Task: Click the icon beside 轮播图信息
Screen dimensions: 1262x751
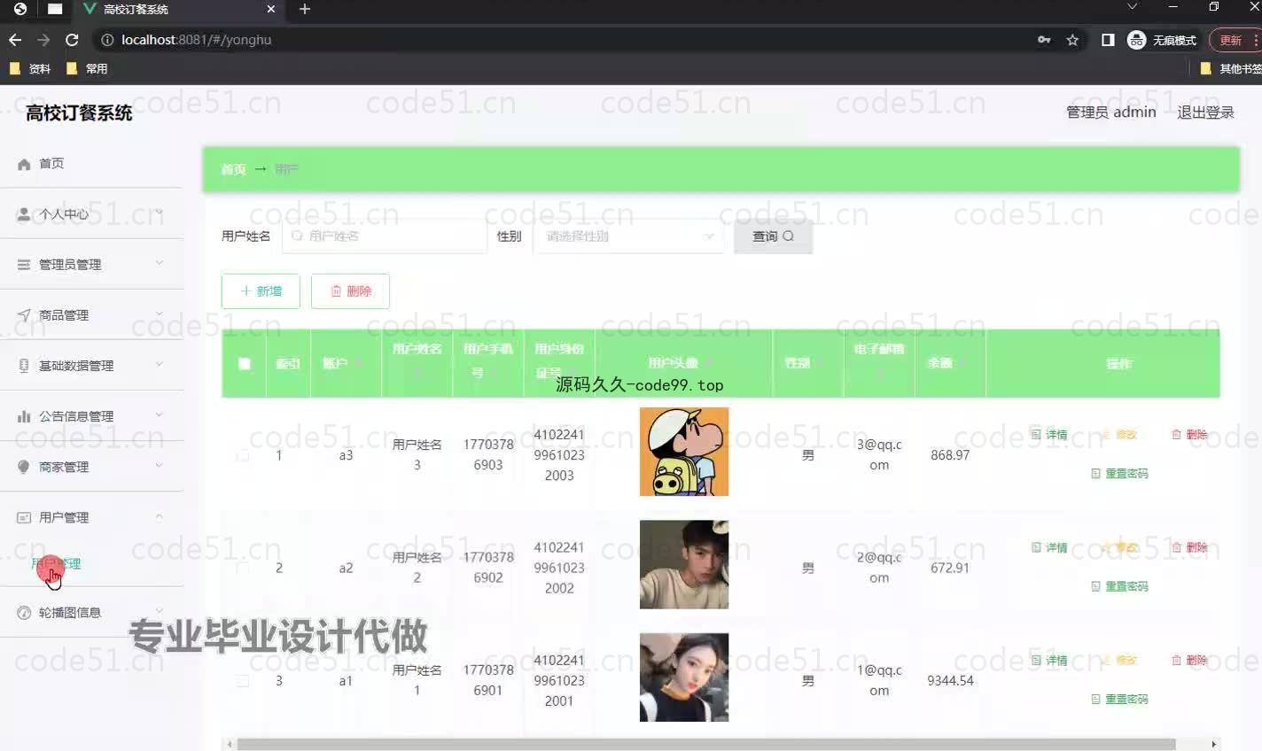Action: click(24, 612)
